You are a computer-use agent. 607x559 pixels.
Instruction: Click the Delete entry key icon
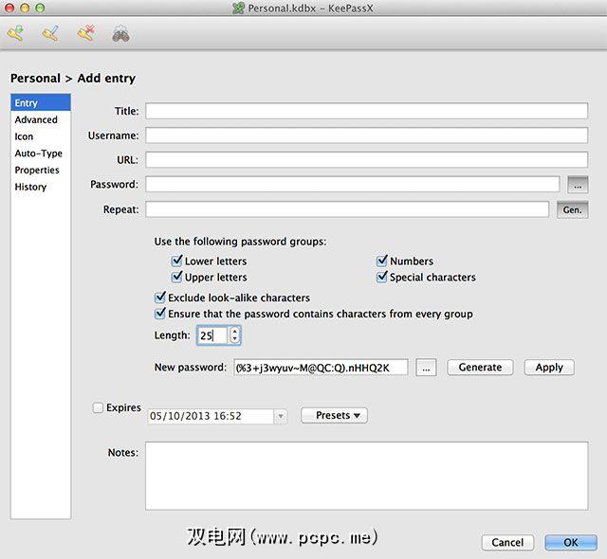pos(85,35)
